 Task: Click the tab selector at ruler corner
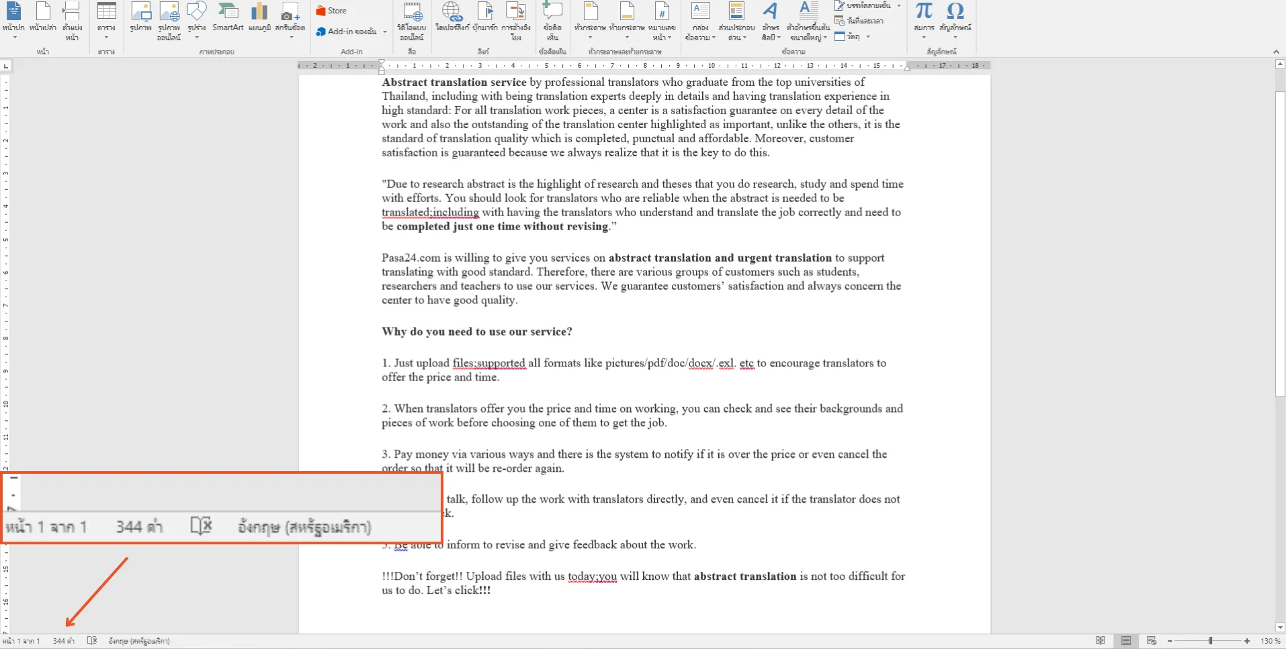coord(6,66)
